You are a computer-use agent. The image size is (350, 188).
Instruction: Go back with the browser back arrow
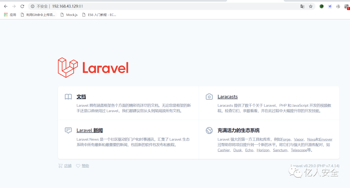[x=6, y=6]
